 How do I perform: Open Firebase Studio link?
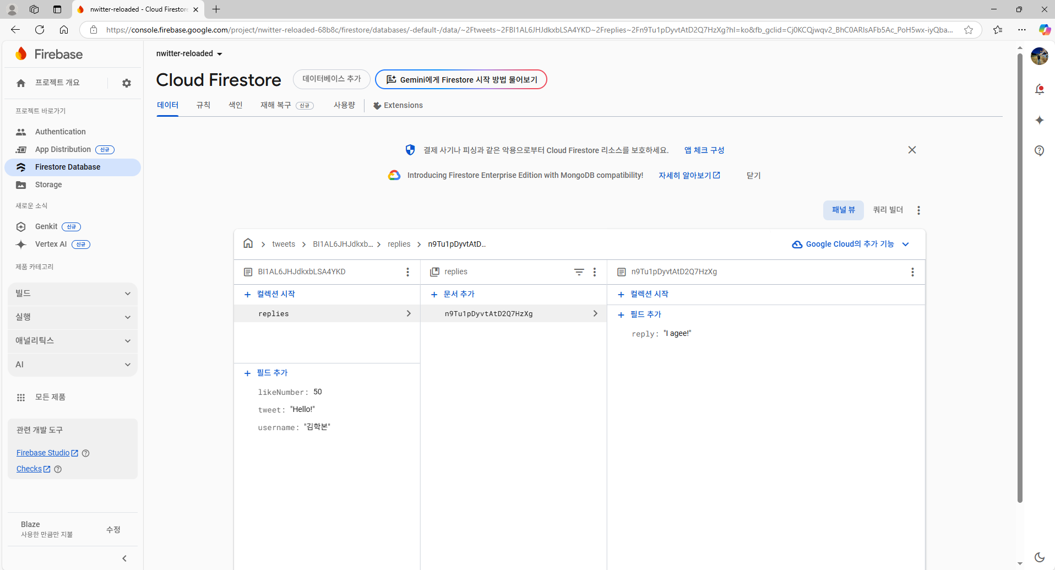tap(47, 453)
